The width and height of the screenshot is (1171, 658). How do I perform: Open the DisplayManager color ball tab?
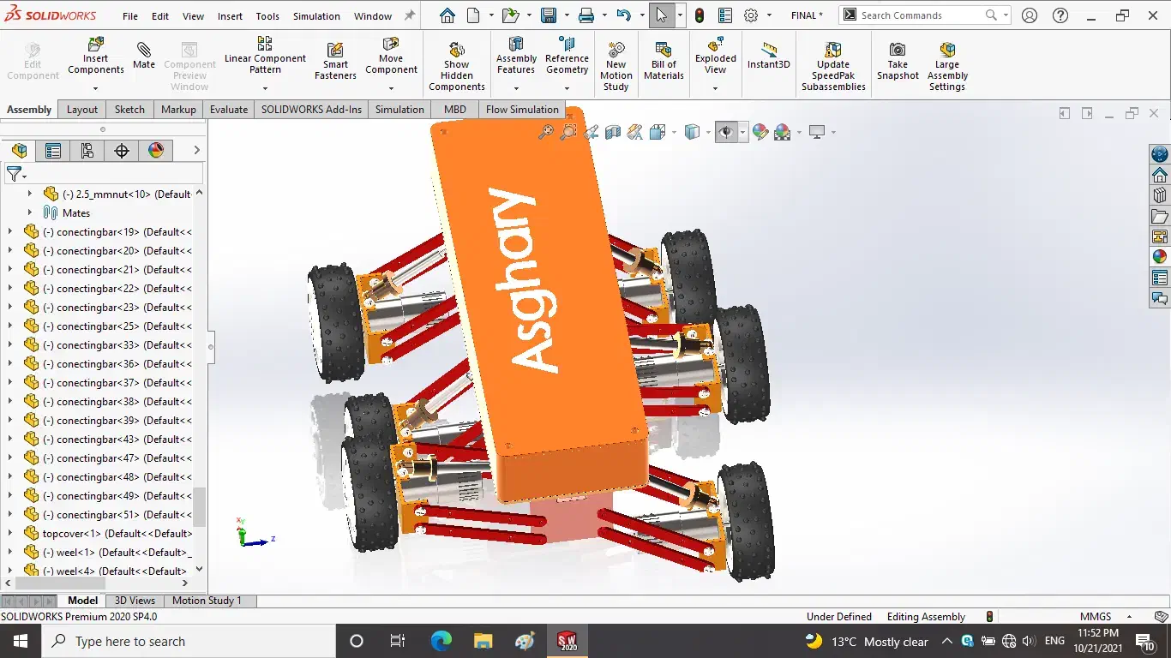(156, 151)
